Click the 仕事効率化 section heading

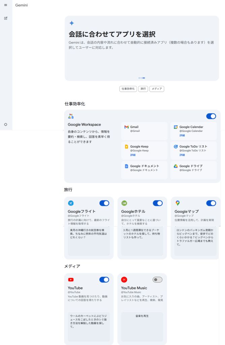pyautogui.click(x=75, y=104)
